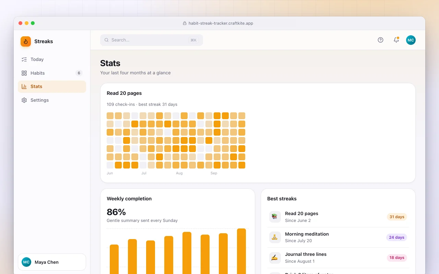The width and height of the screenshot is (439, 274).
Task: Click the 24 days badge
Action: [x=396, y=237]
